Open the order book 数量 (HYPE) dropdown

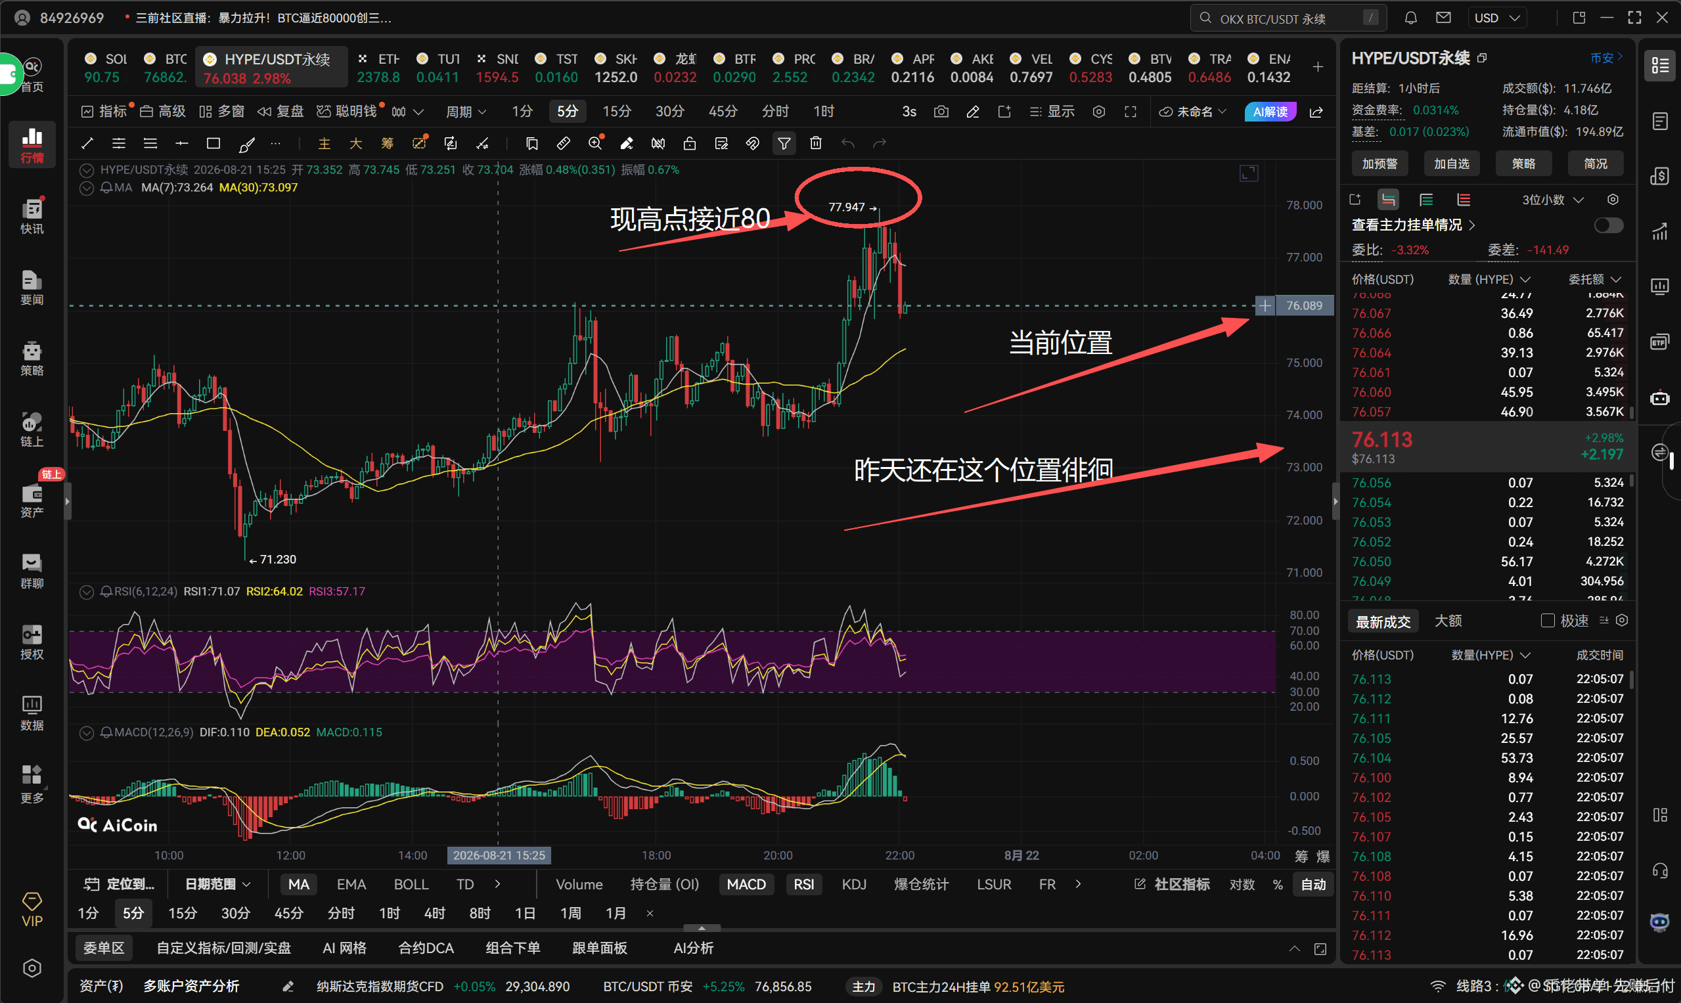(1489, 279)
